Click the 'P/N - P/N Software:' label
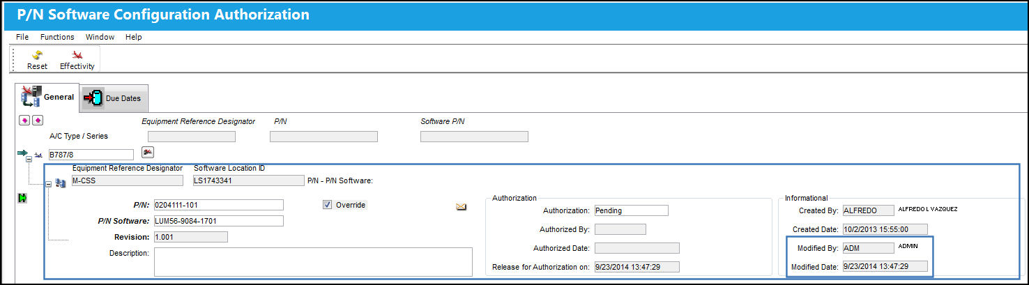This screenshot has height=285, width=1029. [x=341, y=181]
